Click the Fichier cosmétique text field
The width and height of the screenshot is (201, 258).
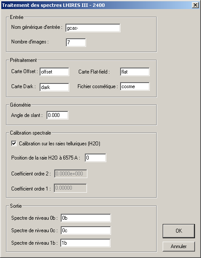click(135, 86)
